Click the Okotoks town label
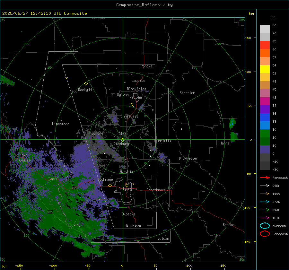 click(x=128, y=214)
